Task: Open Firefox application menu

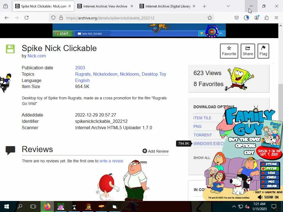Action: (x=276, y=18)
